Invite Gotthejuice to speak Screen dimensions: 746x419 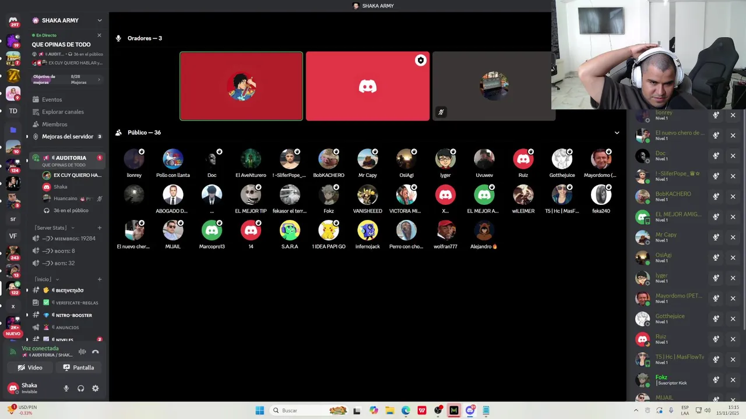716,319
